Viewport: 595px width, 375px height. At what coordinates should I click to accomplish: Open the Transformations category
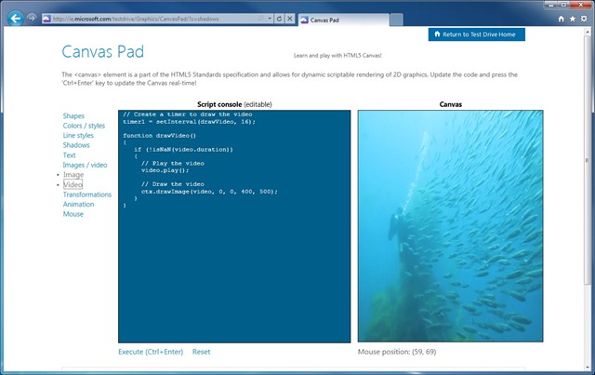[x=87, y=194]
